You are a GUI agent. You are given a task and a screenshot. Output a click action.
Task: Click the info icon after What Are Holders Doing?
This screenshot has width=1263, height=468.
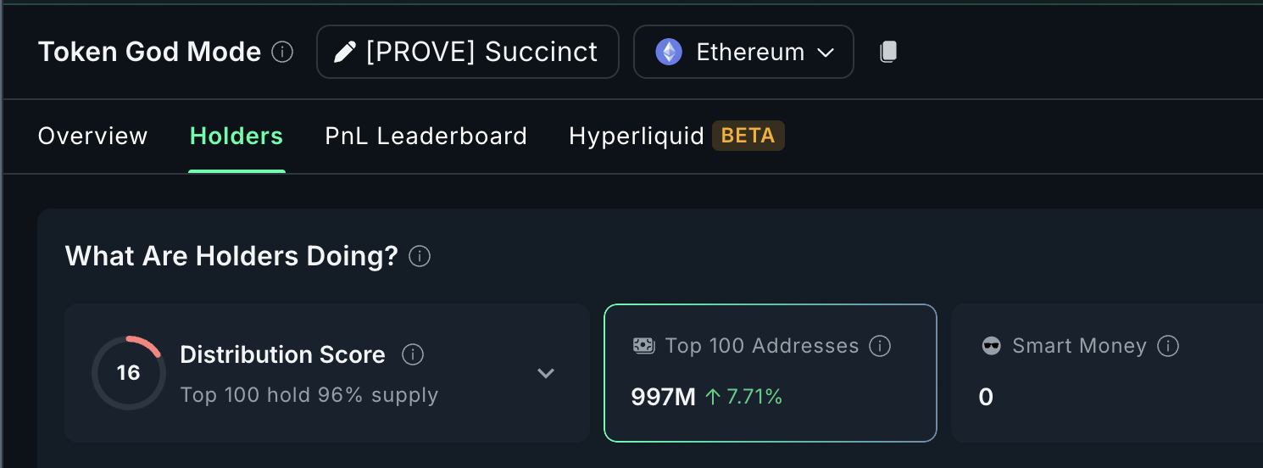pyautogui.click(x=420, y=256)
